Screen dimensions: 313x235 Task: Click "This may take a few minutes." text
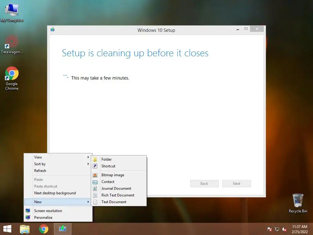100,78
